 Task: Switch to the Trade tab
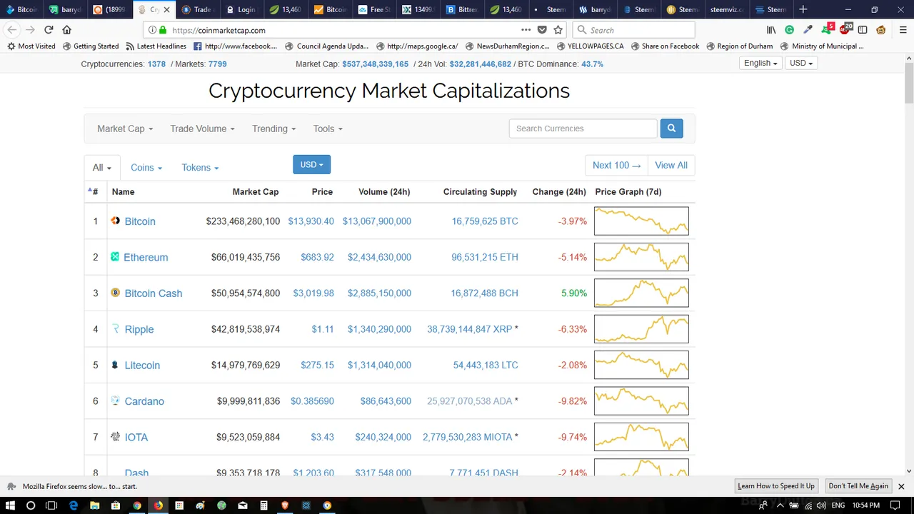coord(196,10)
